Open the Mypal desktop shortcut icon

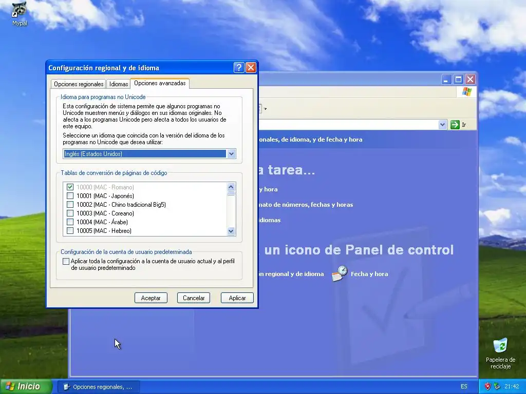pos(19,10)
